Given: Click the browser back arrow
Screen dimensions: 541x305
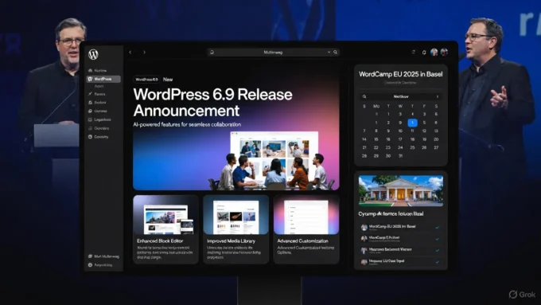Looking at the screenshot, I should point(130,52).
